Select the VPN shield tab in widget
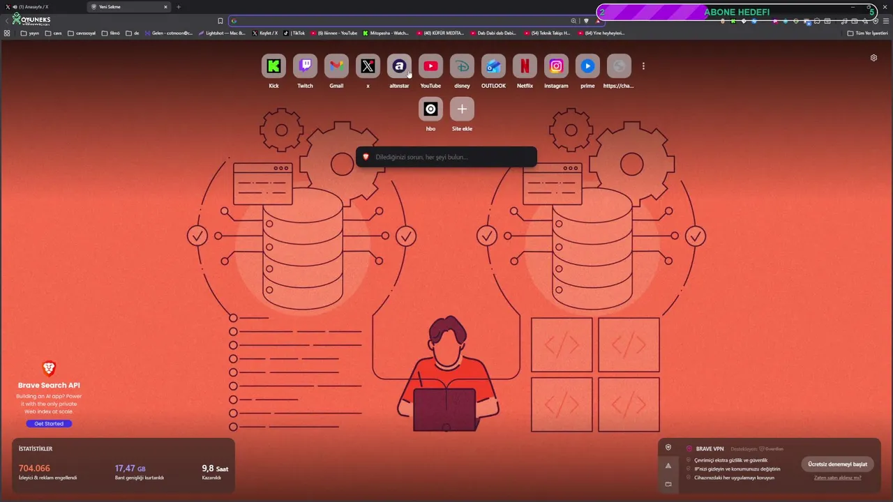The height and width of the screenshot is (502, 893). pos(668,448)
